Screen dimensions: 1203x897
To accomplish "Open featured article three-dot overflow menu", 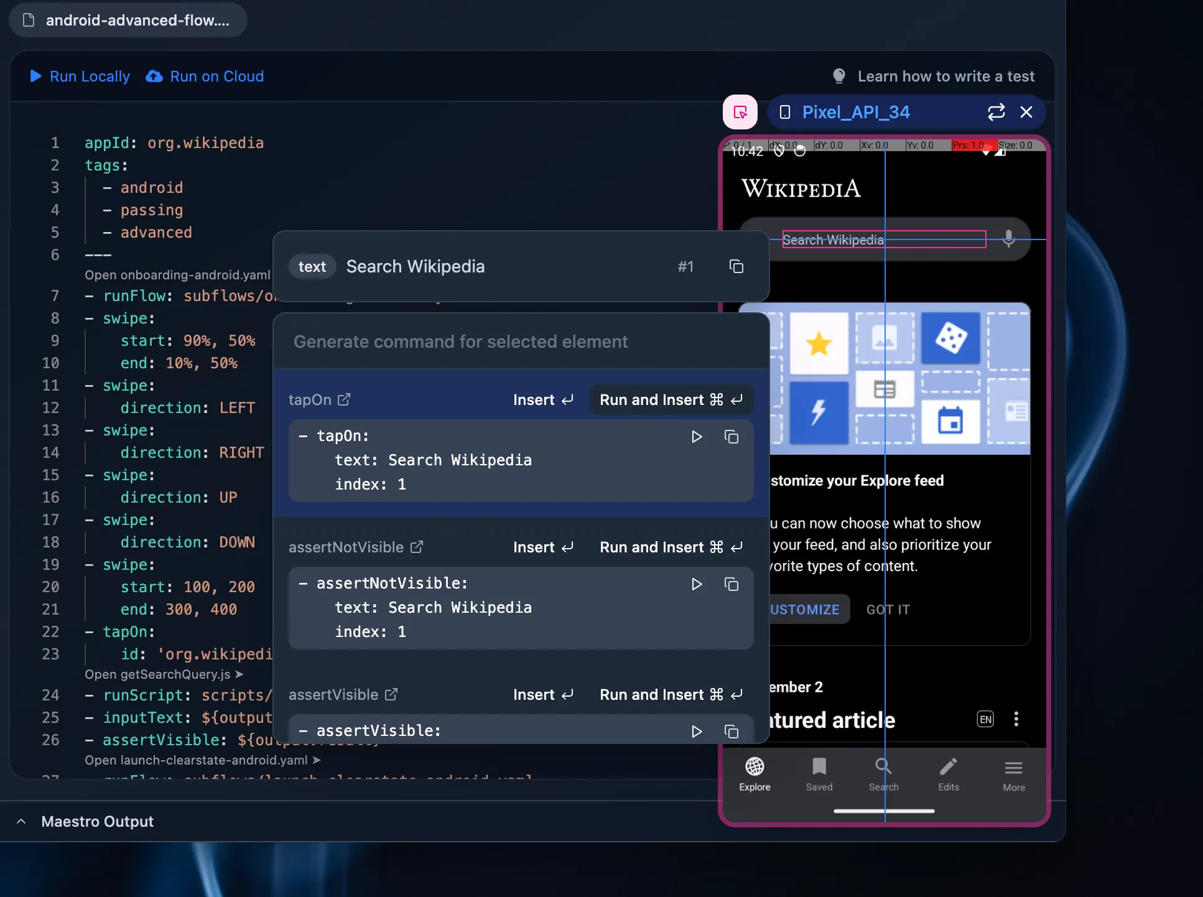I will tap(1016, 719).
